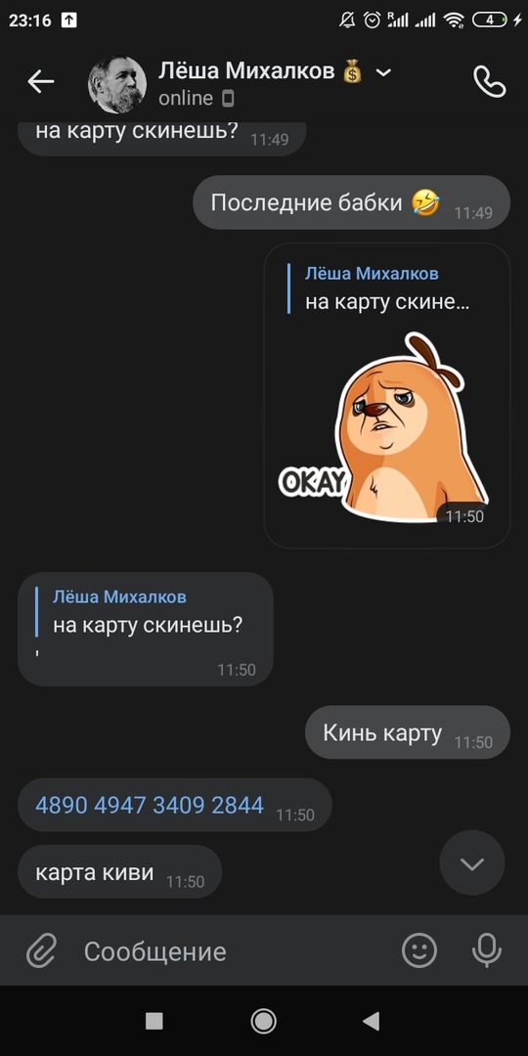Tap the card number 4890 4947 3409 2844
Viewport: 528px width, 1056px height.
tap(150, 804)
